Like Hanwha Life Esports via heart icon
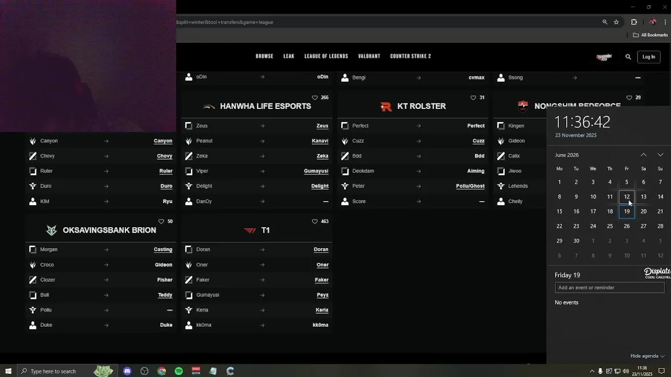The height and width of the screenshot is (377, 671). [x=315, y=97]
